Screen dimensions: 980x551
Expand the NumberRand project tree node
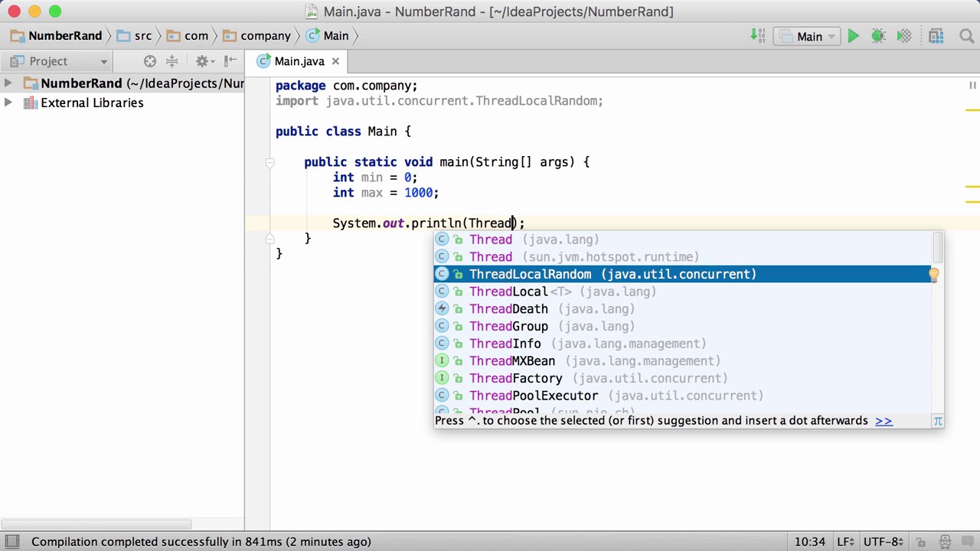pos(8,83)
